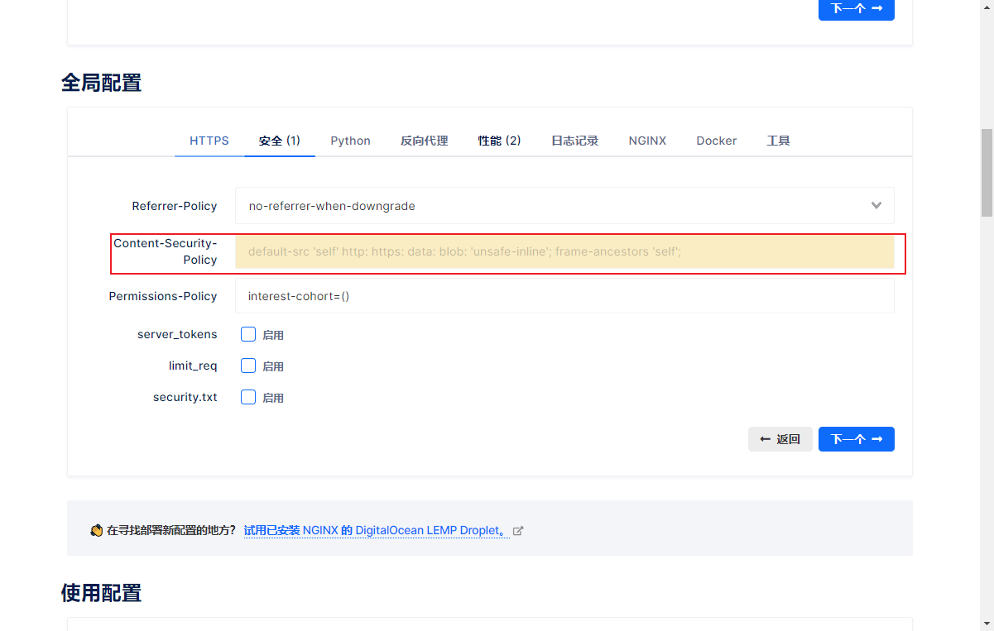The image size is (994, 631).
Task: Enable the security.txt option
Action: click(x=248, y=397)
